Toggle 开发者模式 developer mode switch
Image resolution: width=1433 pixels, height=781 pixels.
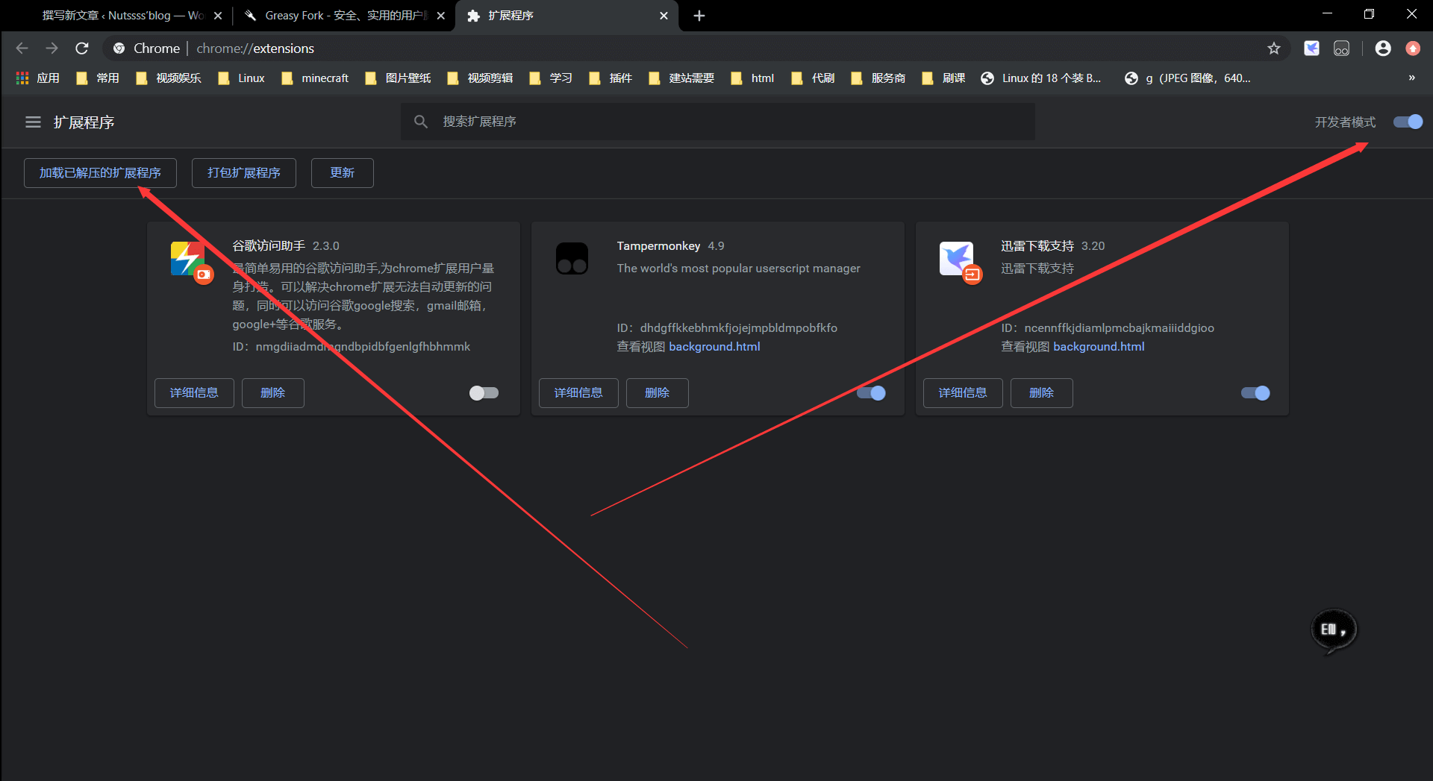(1408, 122)
